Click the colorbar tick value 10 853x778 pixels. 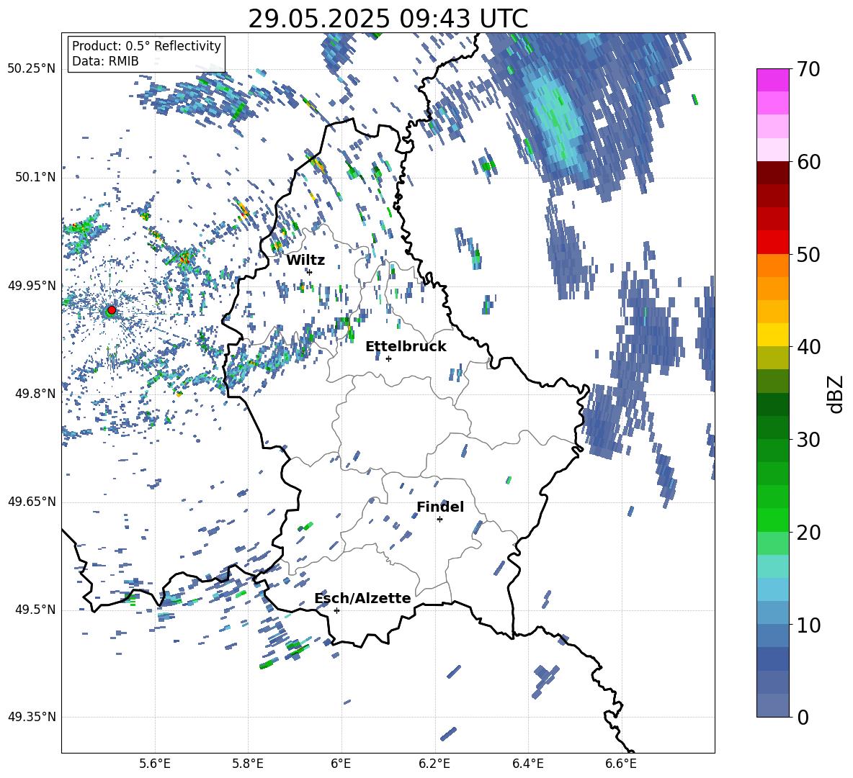[x=808, y=625]
